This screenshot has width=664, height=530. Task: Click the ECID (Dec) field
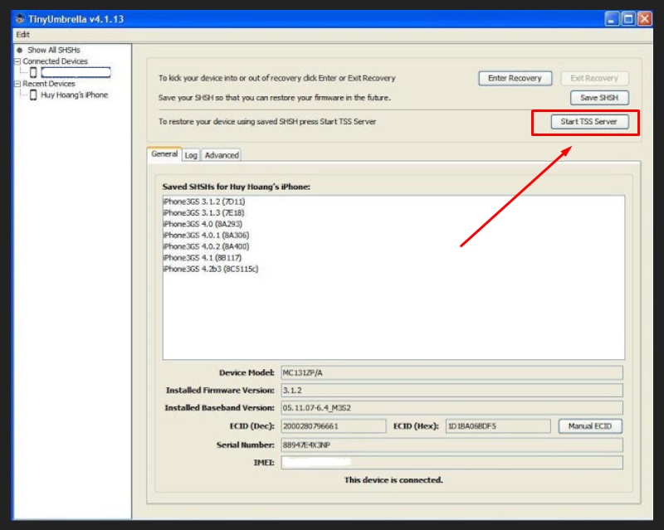(x=334, y=426)
